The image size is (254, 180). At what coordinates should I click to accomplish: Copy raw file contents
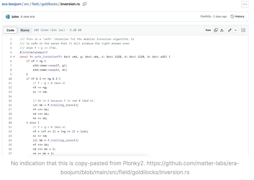point(216,30)
